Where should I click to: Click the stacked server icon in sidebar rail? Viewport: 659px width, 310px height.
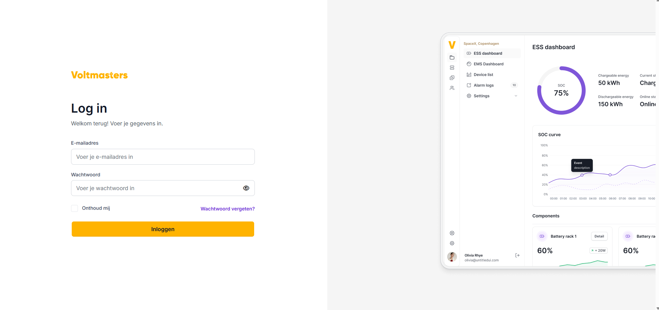pos(452,68)
